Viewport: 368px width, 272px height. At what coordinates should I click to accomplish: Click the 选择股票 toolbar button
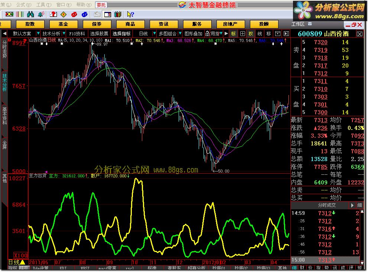point(99,34)
